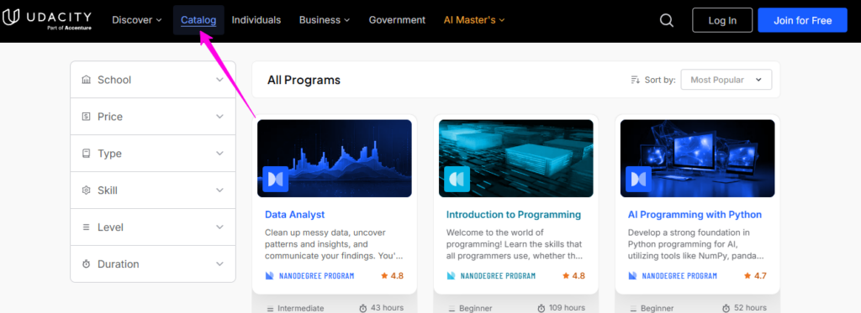Image resolution: width=861 pixels, height=313 pixels.
Task: Click the Nanodegree logo under Data Analyst
Action: 270,276
